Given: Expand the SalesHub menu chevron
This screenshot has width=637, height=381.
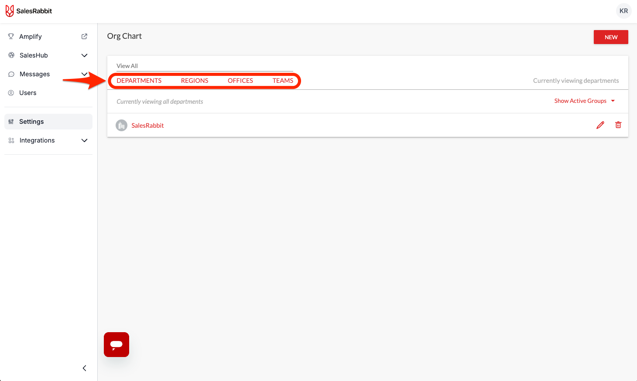Looking at the screenshot, I should pyautogui.click(x=84, y=55).
